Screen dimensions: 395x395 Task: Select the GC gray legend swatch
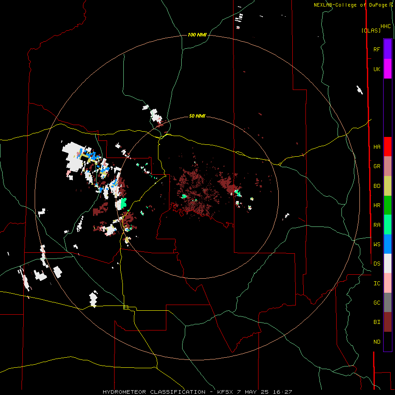click(x=388, y=302)
